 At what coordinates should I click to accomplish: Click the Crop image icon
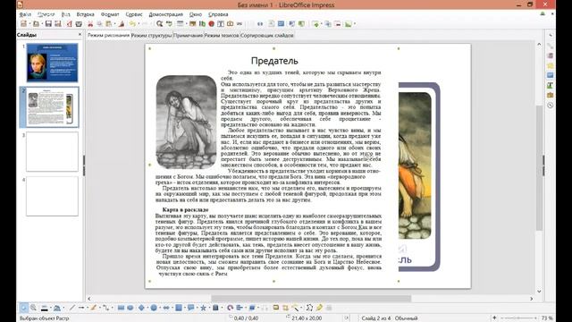click(285, 308)
